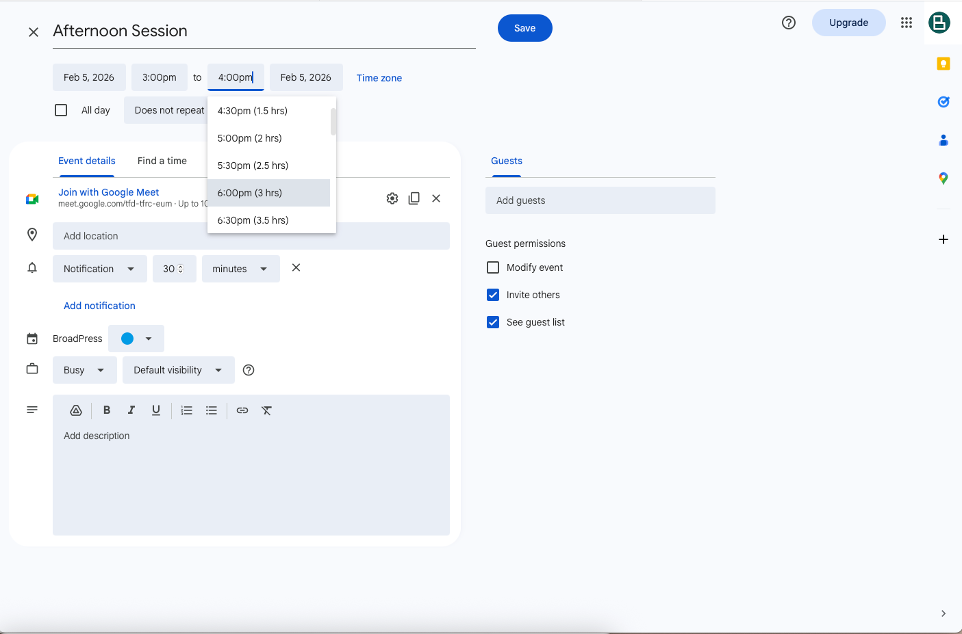The image size is (962, 634).
Task: Open the Time zone link
Action: pos(379,78)
